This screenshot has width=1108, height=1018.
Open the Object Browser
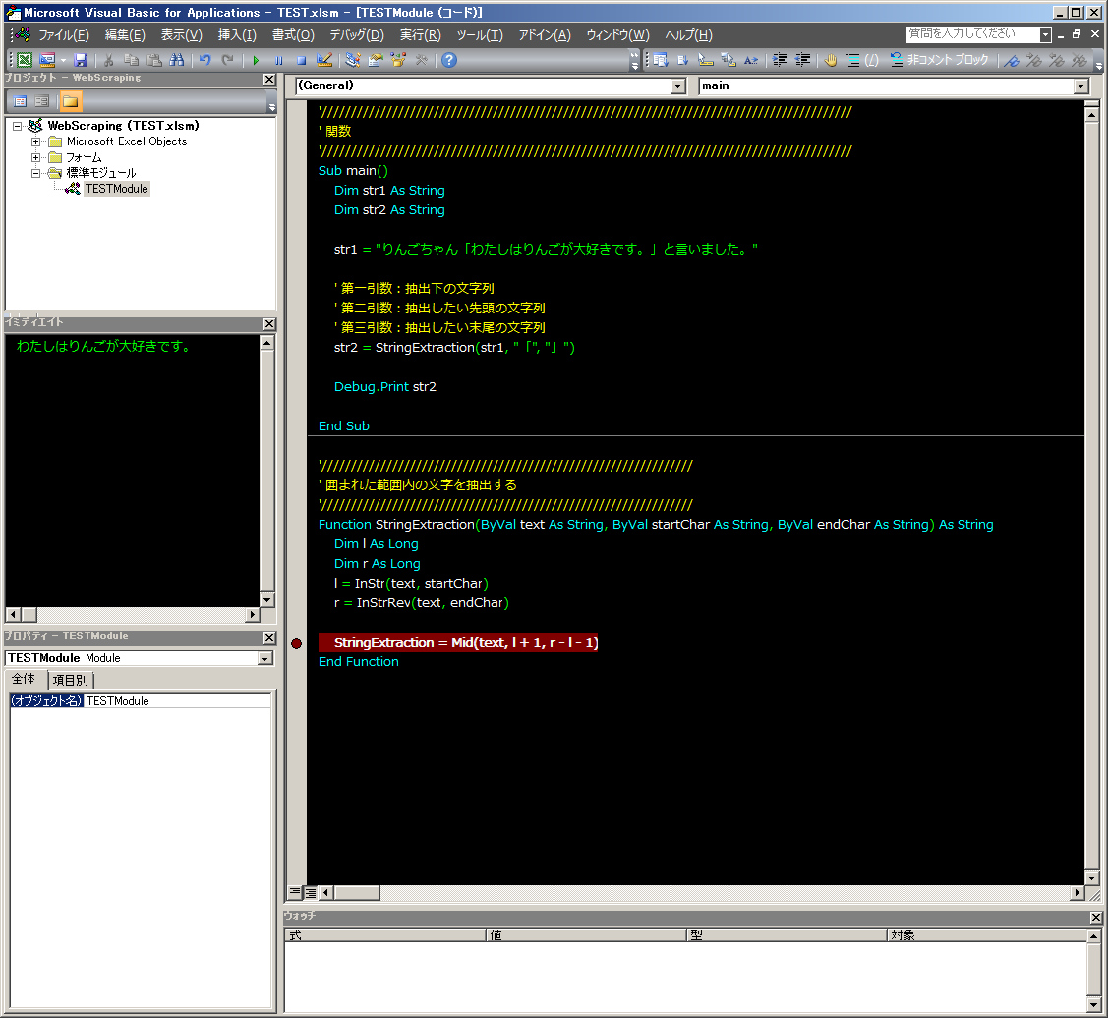point(397,60)
